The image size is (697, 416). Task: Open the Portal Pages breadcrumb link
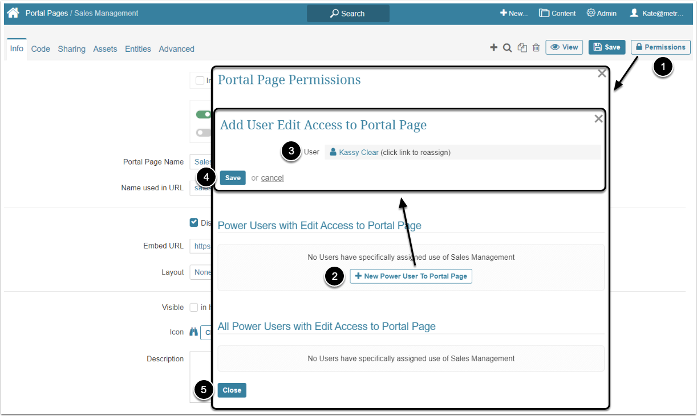[47, 13]
